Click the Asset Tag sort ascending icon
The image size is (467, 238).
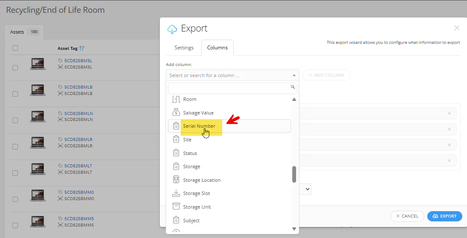[x=82, y=49]
